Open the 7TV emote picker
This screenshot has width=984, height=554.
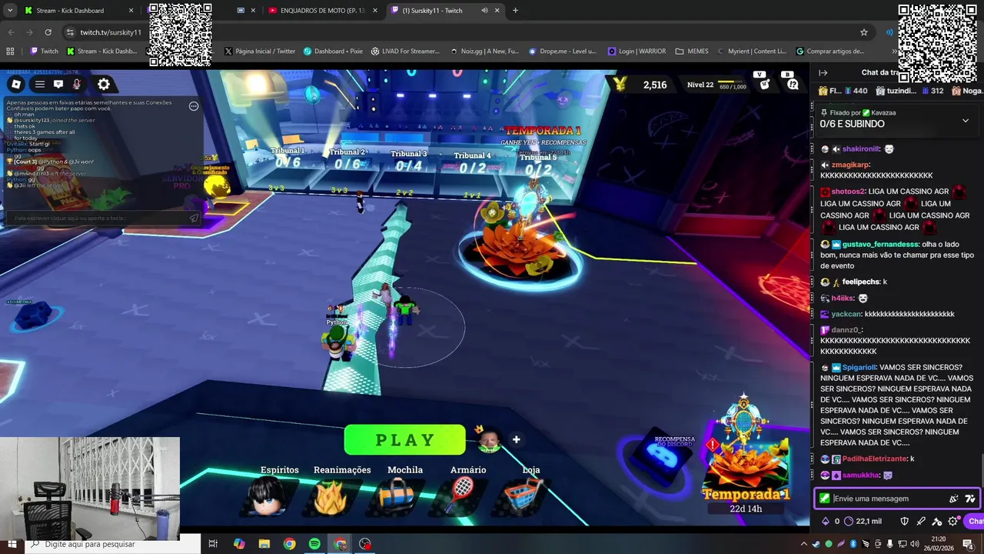tap(970, 499)
